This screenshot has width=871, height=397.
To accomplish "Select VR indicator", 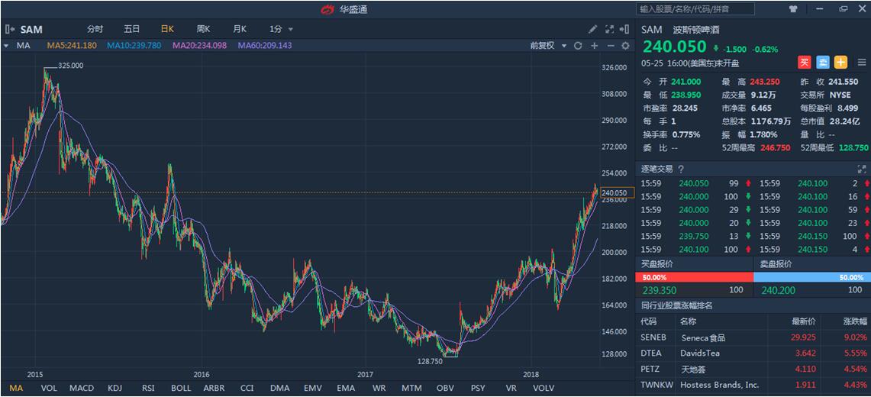I will coord(511,388).
